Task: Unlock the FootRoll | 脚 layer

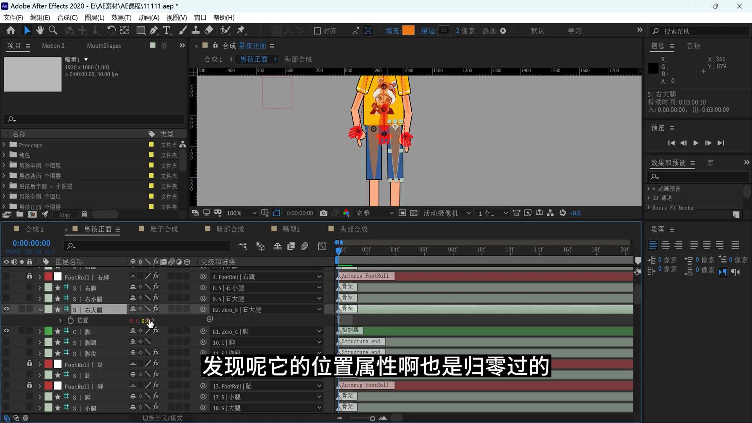Action: coord(29,386)
